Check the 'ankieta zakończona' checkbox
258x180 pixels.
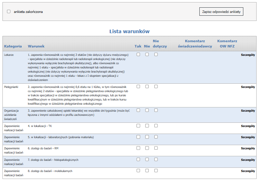9,12
